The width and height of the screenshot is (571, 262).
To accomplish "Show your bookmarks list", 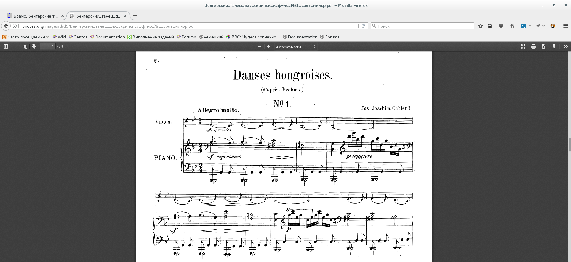I will 490,26.
